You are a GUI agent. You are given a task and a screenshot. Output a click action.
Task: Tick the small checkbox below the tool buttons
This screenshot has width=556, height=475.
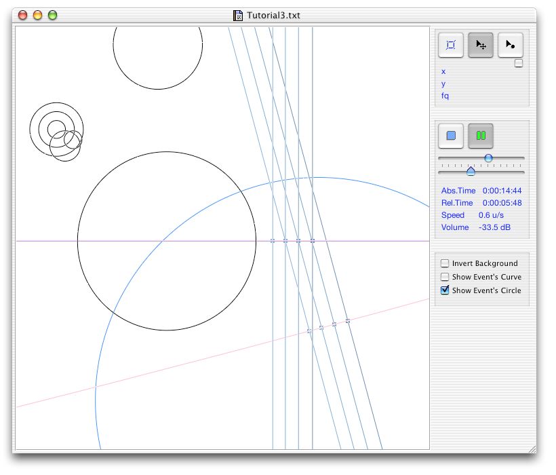tap(519, 64)
